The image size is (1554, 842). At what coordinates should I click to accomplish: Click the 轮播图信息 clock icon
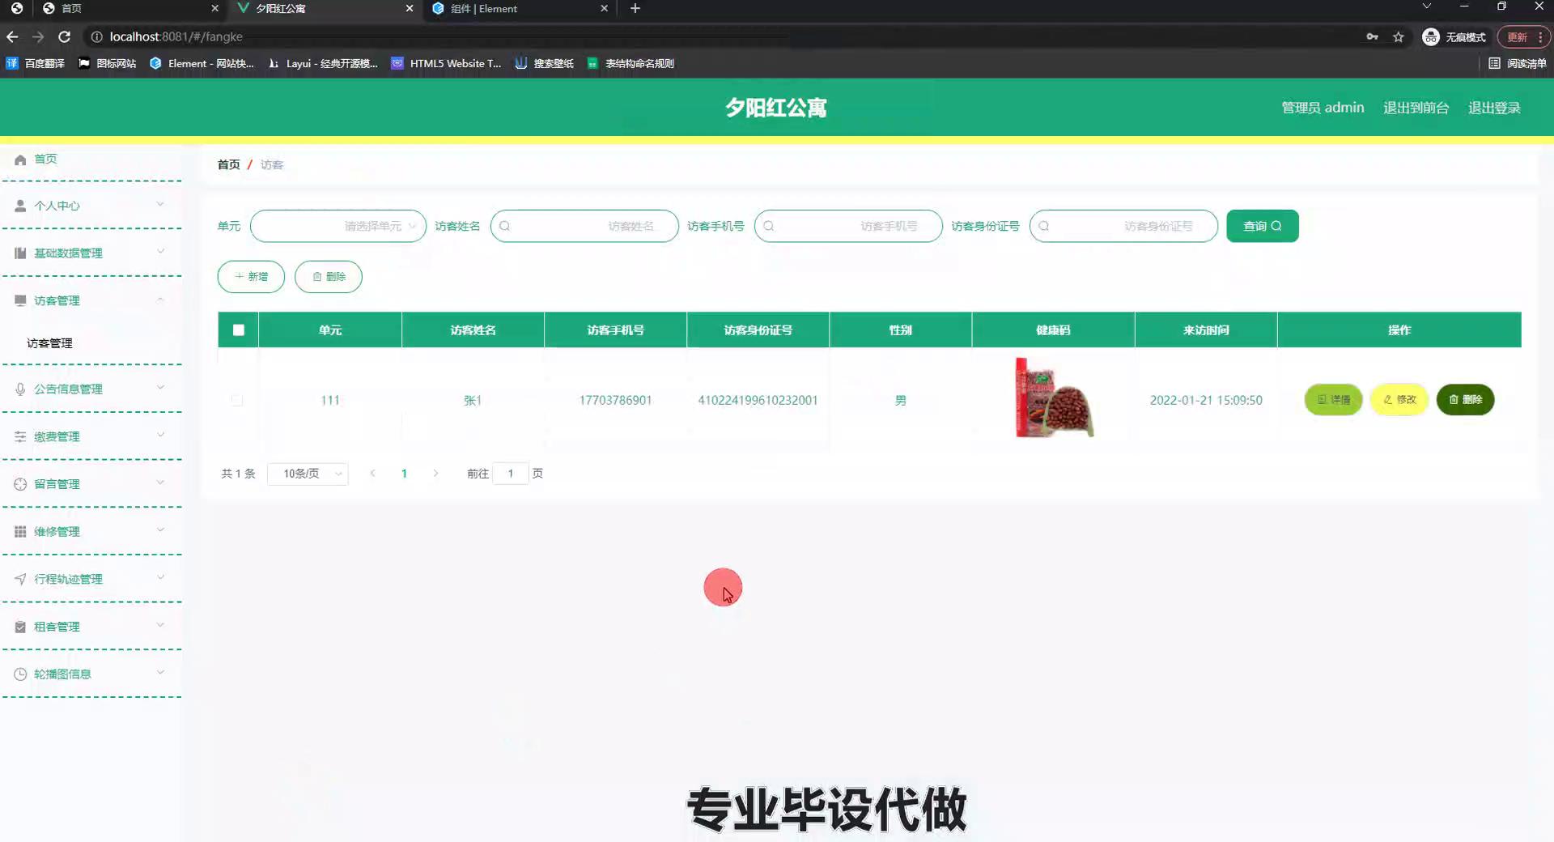(x=20, y=674)
